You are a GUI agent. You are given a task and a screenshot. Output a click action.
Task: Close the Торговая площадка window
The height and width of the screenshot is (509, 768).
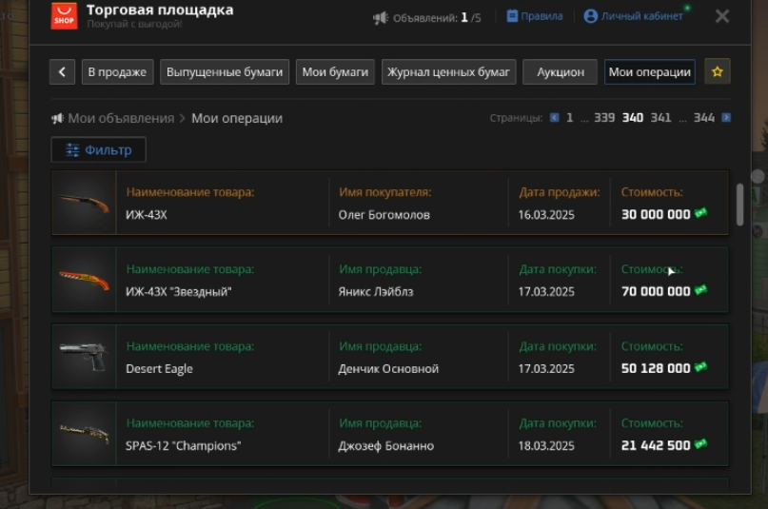[722, 16]
